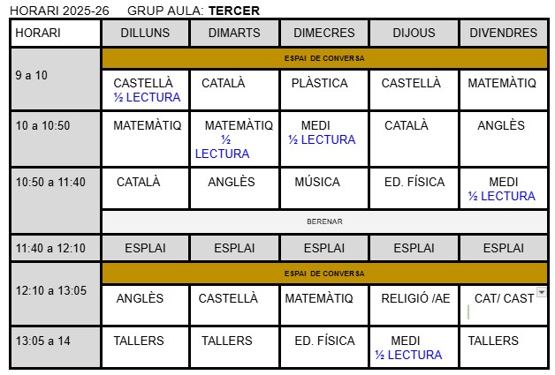The height and width of the screenshot is (375, 555).
Task: Select the MÚSICA cell
Action: (317, 183)
